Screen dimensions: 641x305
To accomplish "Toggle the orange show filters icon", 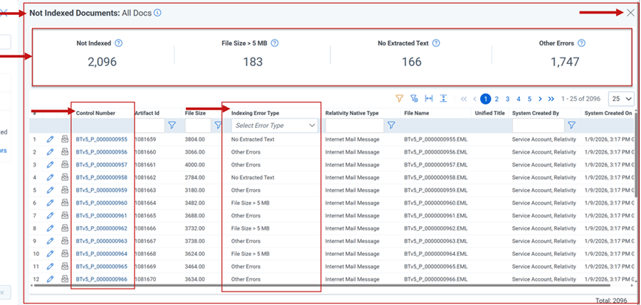I will coord(400,98).
